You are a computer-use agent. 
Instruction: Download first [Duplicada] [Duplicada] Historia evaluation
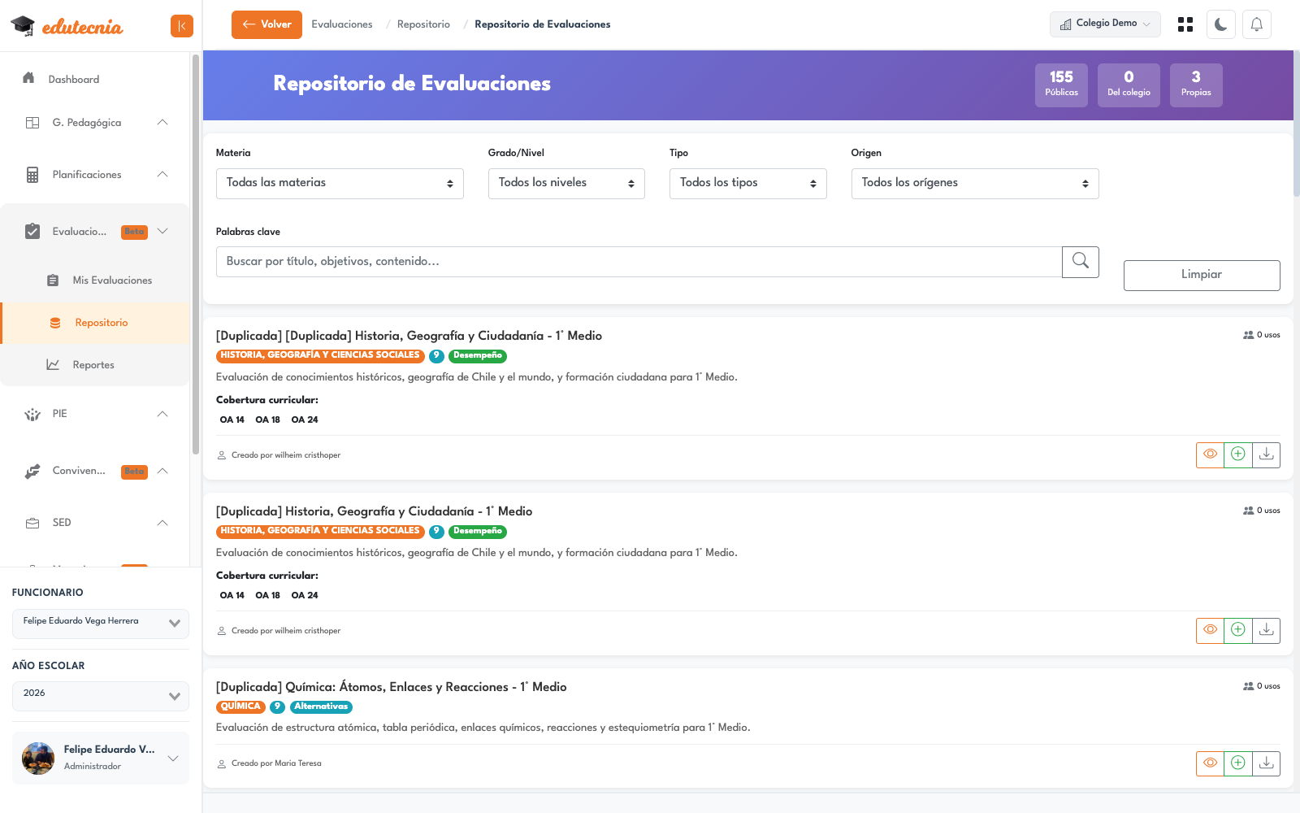pyautogui.click(x=1266, y=454)
